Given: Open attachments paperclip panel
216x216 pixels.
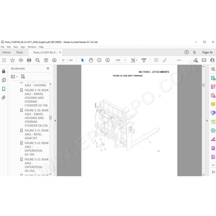Looking at the screenshot, I should coord(4,98).
